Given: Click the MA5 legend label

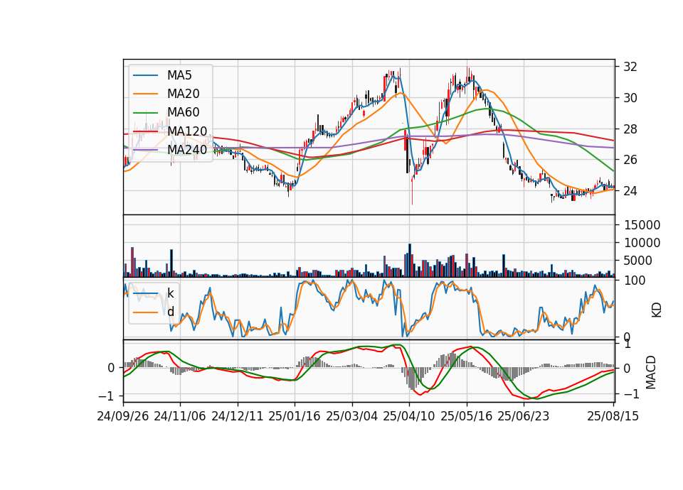Looking at the screenshot, I should pyautogui.click(x=179, y=75).
